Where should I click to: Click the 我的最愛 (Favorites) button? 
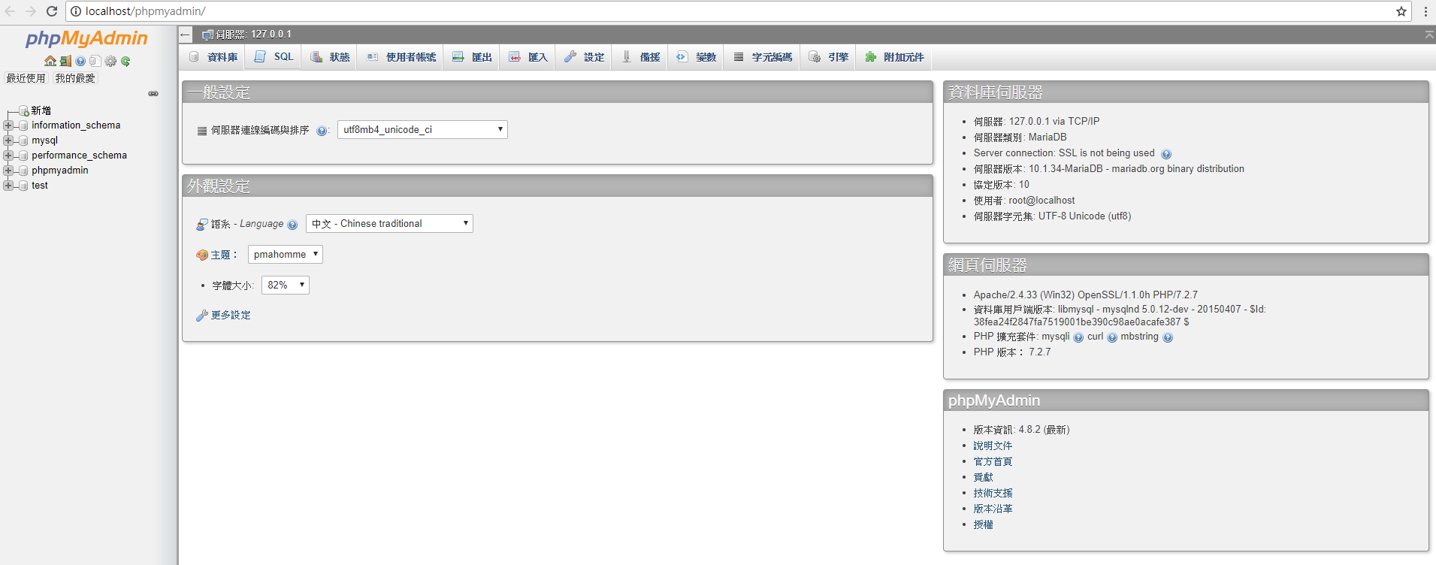[75, 78]
